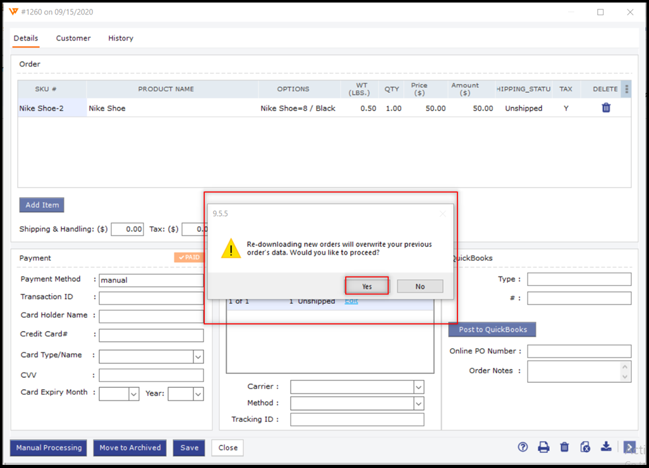This screenshot has height=468, width=649.
Task: Expand the shipping Method dropdown
Action: click(418, 403)
